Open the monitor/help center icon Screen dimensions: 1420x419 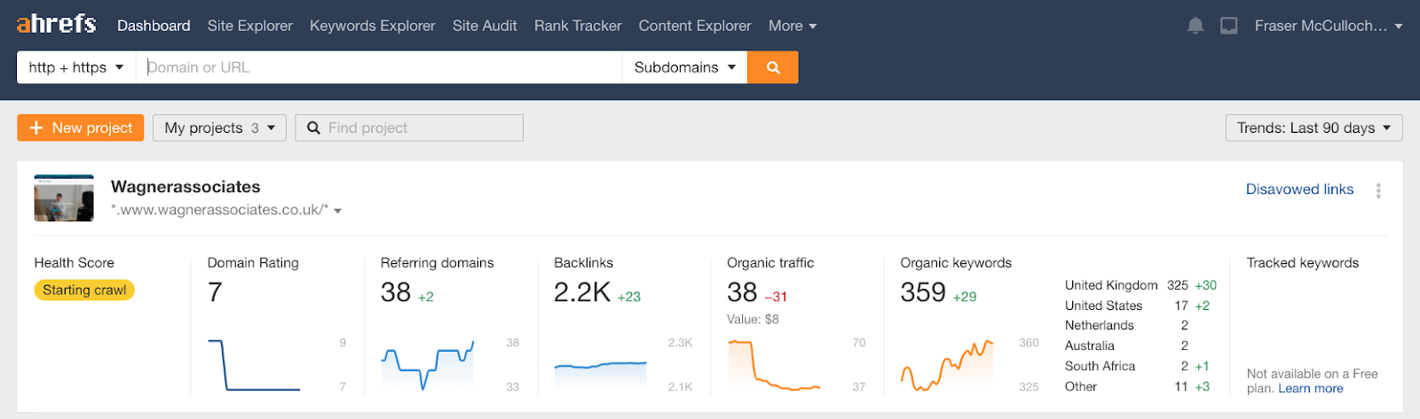tap(1229, 26)
